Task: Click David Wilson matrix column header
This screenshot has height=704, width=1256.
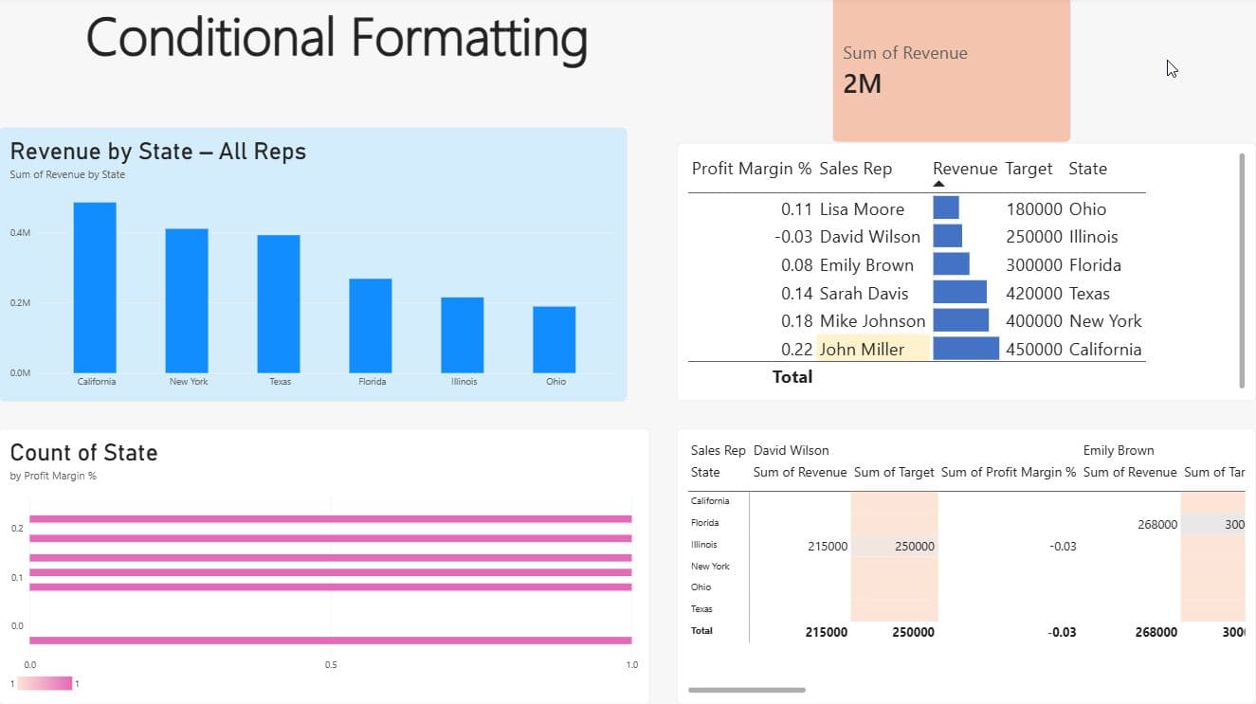Action: tap(791, 451)
